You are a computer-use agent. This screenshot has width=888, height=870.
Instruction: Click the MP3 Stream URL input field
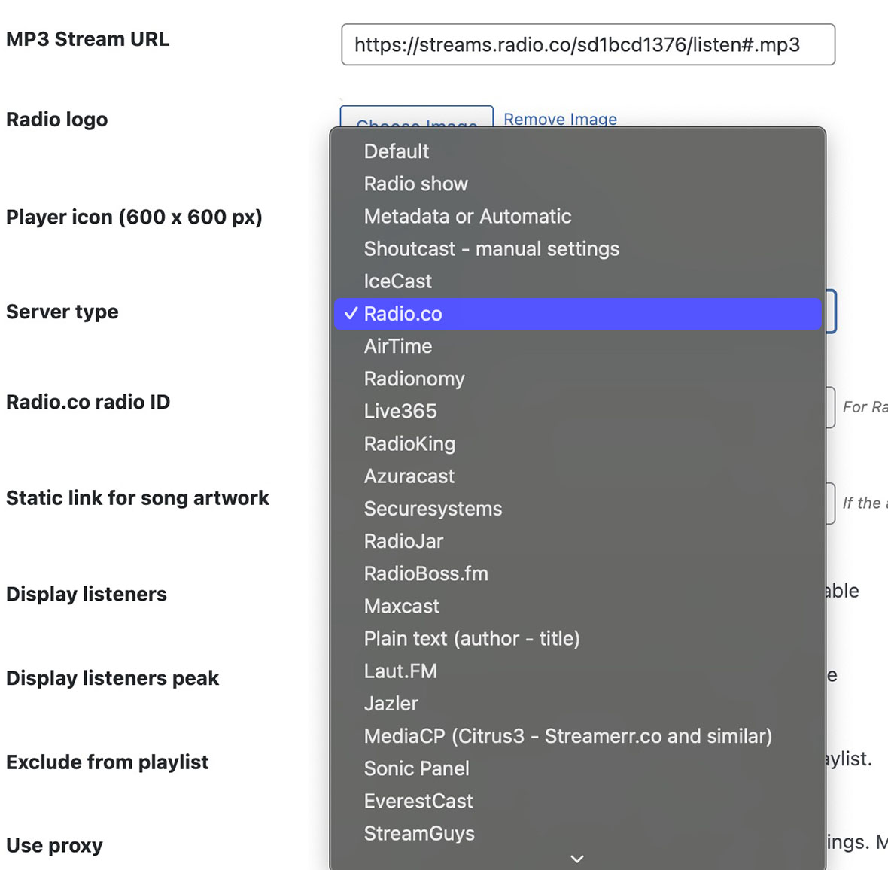tap(588, 44)
